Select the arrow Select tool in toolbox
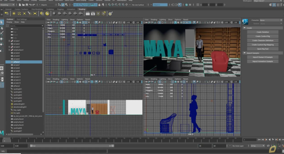The image size is (284, 154). click(x=2, y=22)
